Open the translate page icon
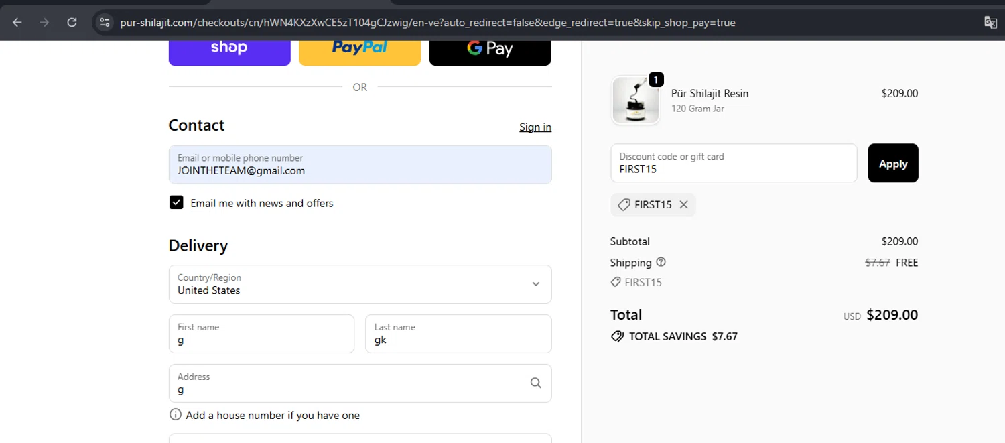 click(990, 22)
